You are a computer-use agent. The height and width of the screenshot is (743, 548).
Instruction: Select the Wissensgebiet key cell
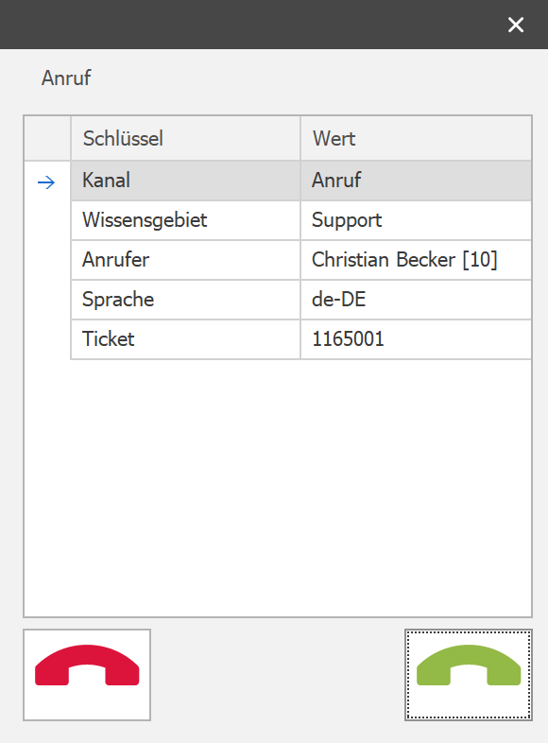(186, 220)
